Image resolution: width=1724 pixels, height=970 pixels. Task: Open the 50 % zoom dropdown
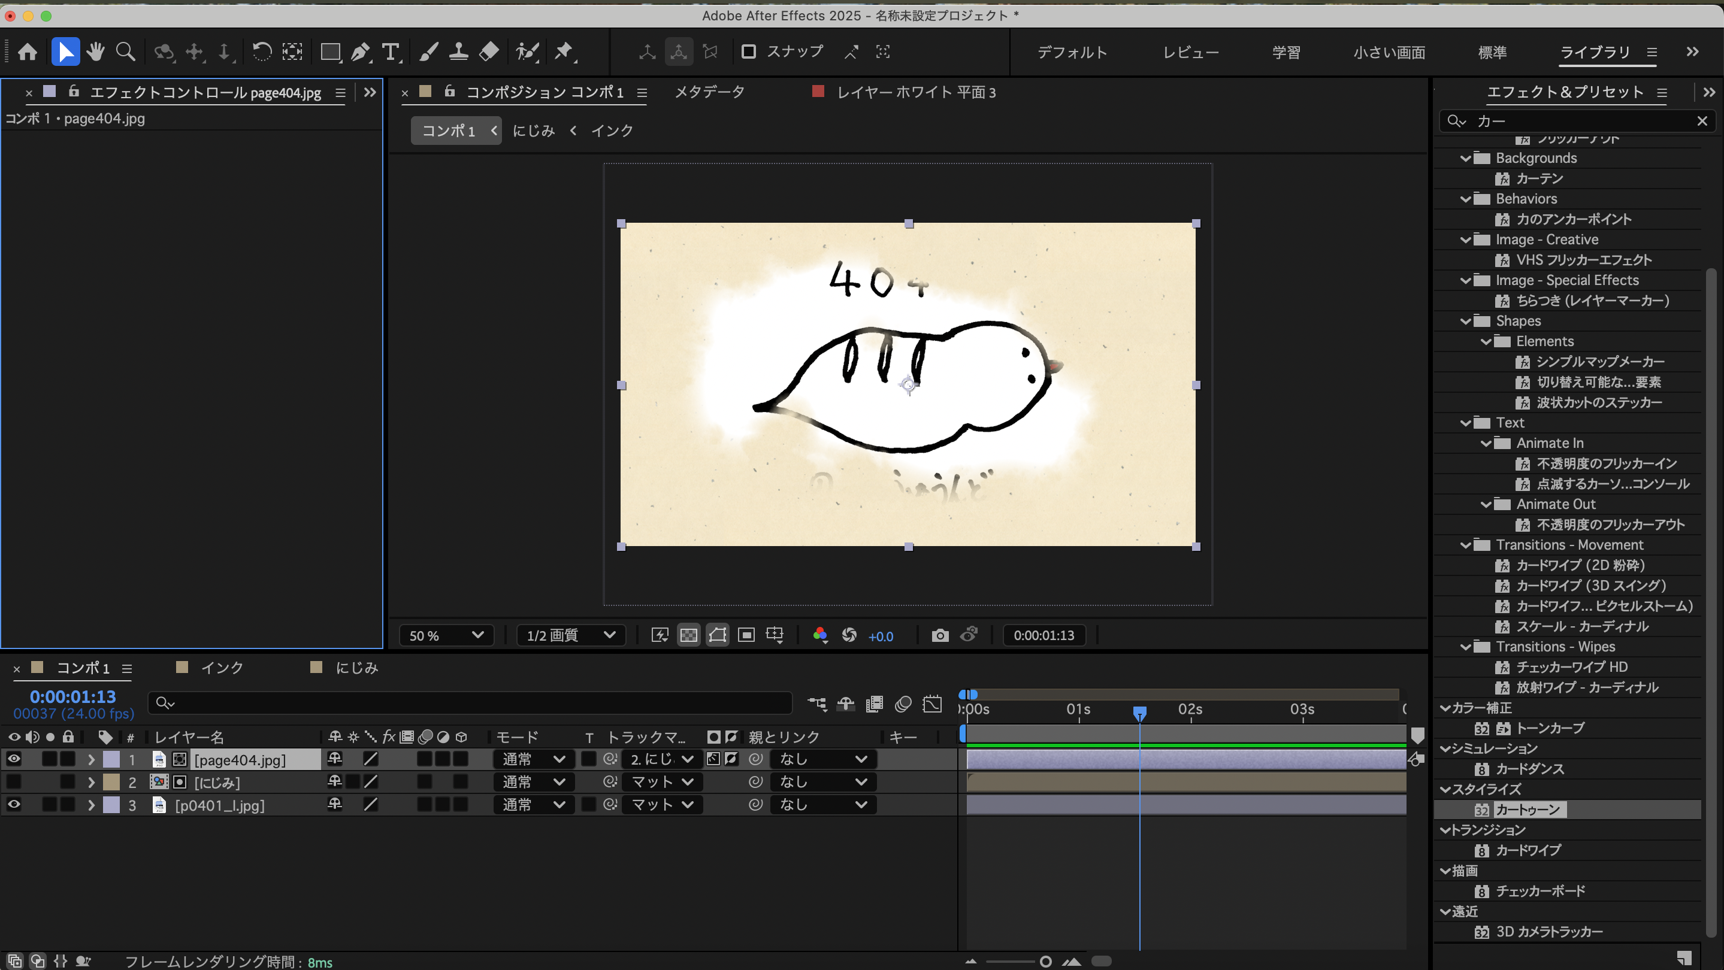point(446,635)
